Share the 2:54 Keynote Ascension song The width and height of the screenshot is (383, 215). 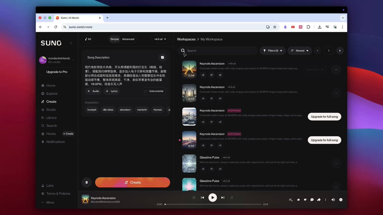(220, 75)
